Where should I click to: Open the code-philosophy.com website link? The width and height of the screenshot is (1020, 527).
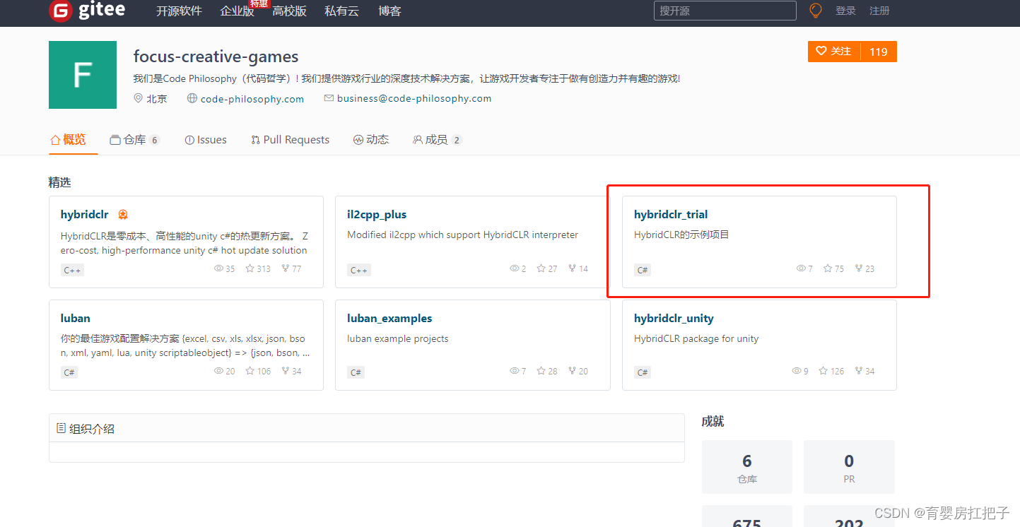pos(252,99)
